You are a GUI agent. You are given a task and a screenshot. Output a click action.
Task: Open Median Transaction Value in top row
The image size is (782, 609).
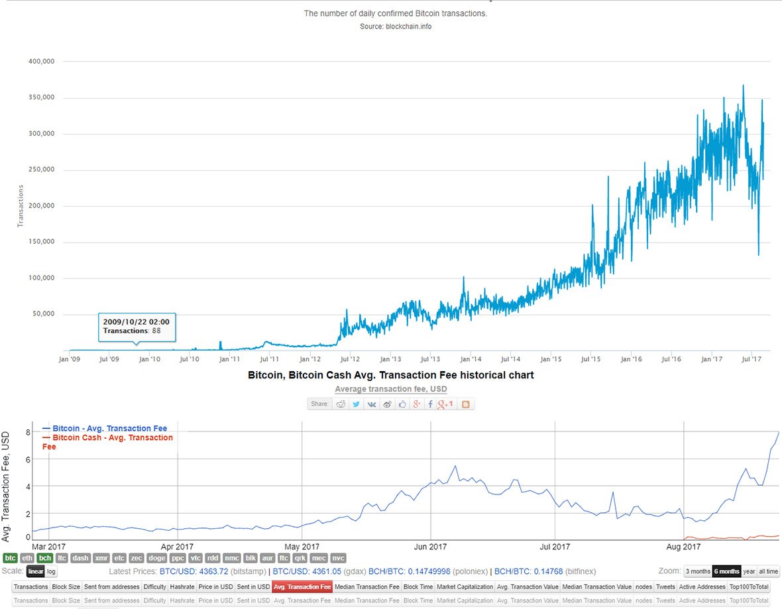[x=597, y=587]
